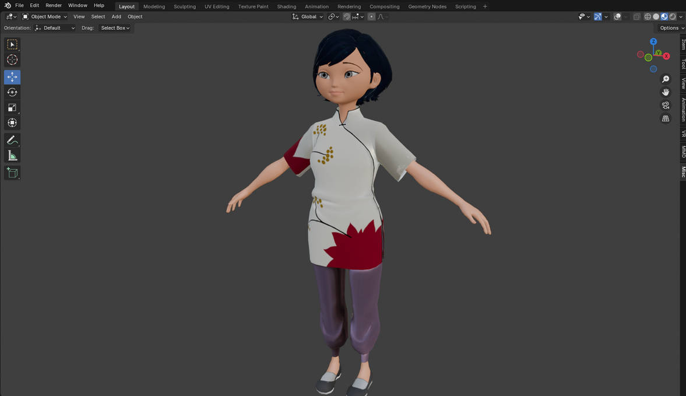The height and width of the screenshot is (396, 686).
Task: Open the Add menu in the viewport header
Action: pyautogui.click(x=116, y=16)
